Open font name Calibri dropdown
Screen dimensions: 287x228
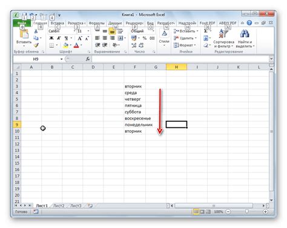click(x=74, y=31)
